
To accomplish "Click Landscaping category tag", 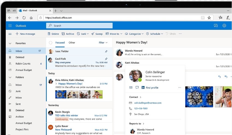I will coord(62,119).
